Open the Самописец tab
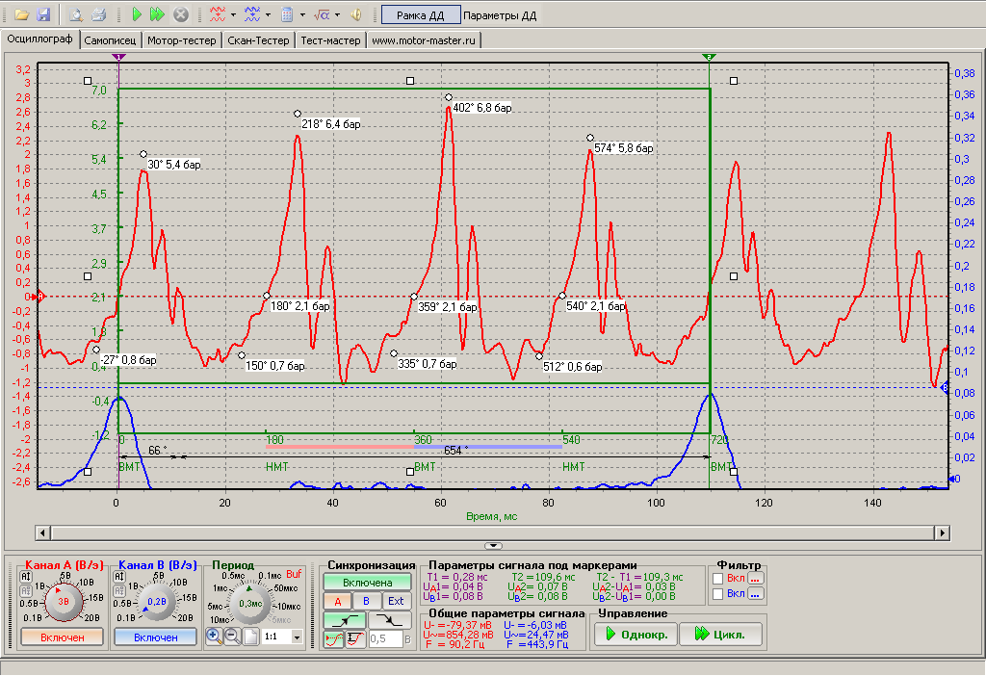 coord(111,40)
